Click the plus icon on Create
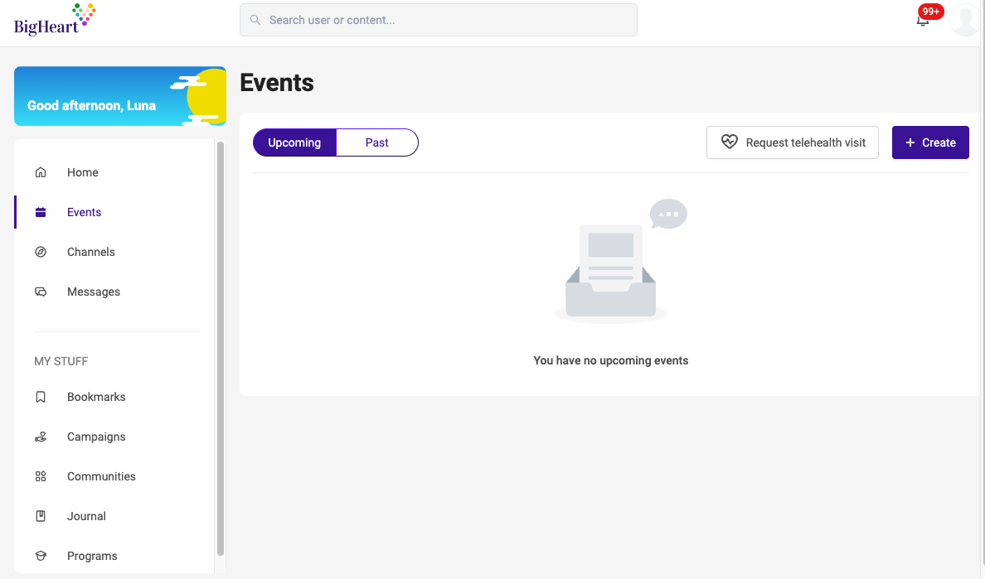The height and width of the screenshot is (579, 985). (x=910, y=142)
